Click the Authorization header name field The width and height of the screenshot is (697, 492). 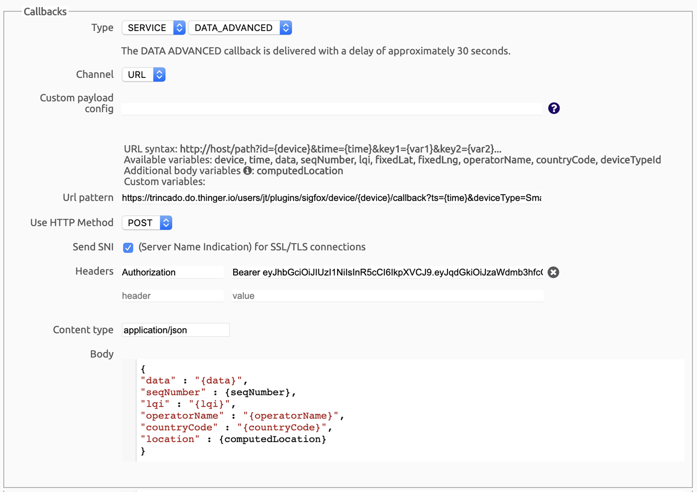click(172, 272)
